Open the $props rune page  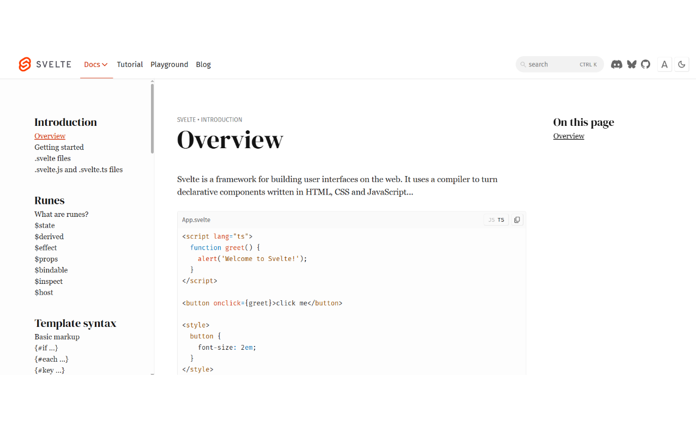click(46, 259)
